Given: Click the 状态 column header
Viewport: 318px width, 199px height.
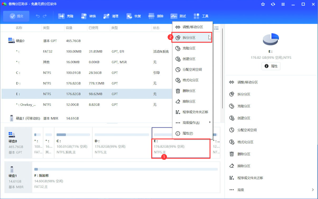Looking at the screenshot, I should 156,28.
